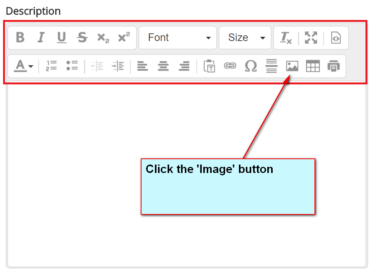Toggle italic text style
This screenshot has height=275, width=372.
[41, 38]
